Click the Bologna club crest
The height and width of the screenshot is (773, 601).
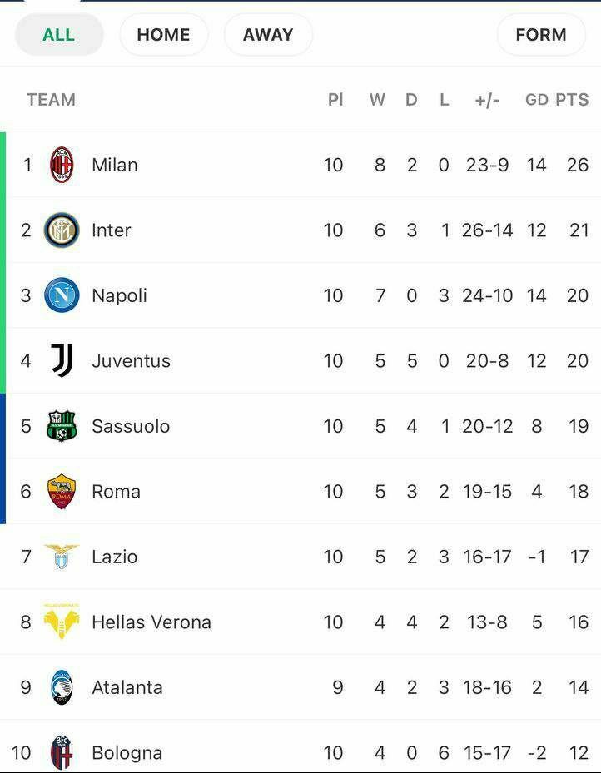click(62, 753)
